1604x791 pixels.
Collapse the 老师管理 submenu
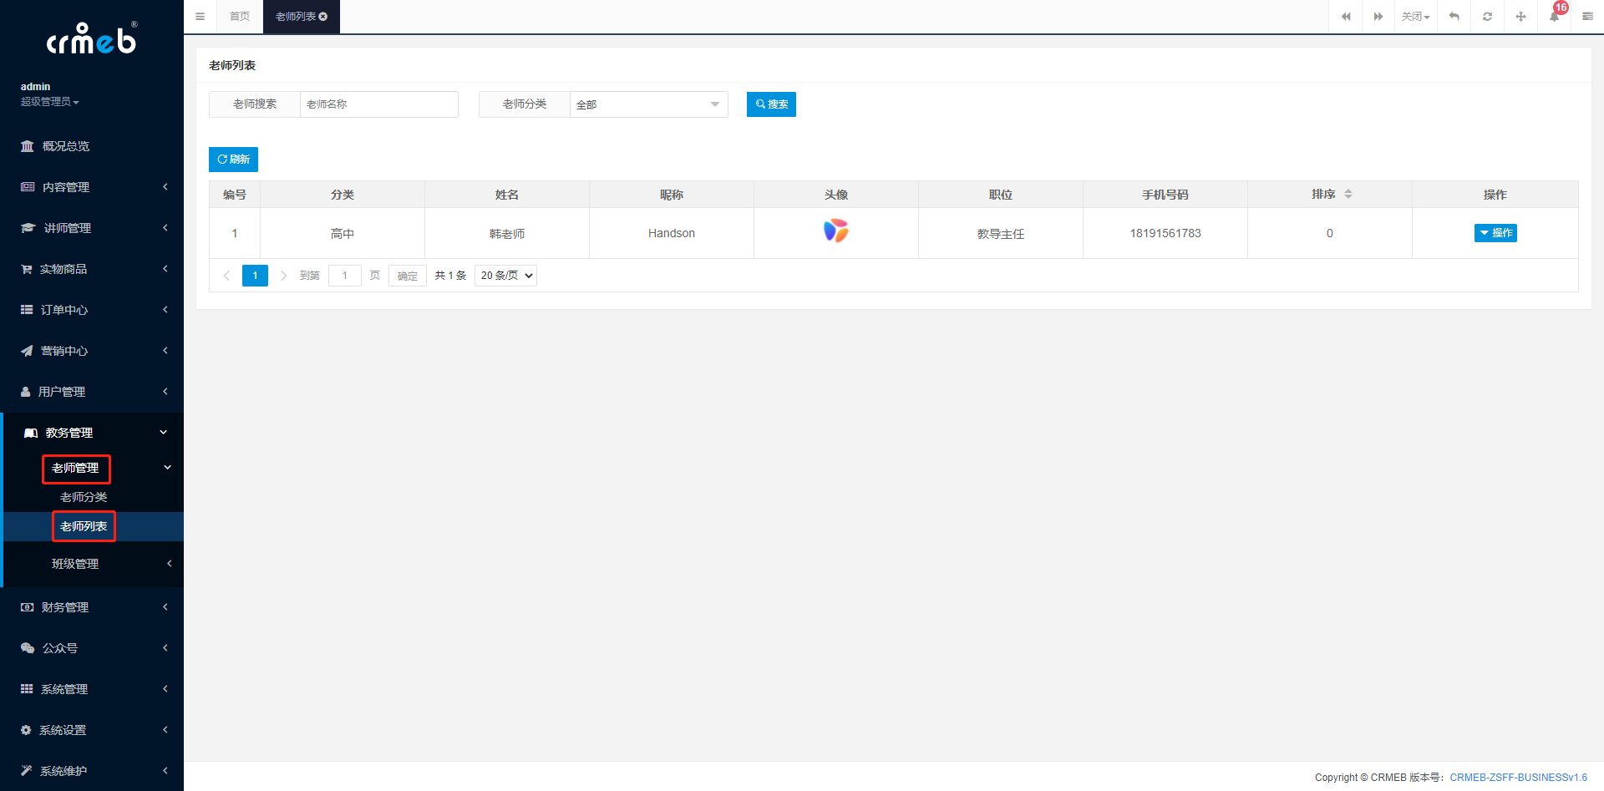pyautogui.click(x=94, y=468)
